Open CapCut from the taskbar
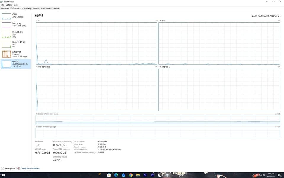 [x=159, y=175]
